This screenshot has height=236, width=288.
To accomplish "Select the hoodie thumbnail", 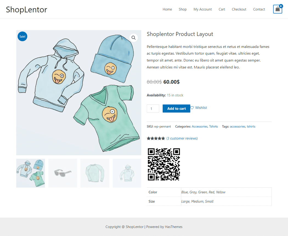I will point(127,173).
